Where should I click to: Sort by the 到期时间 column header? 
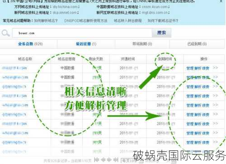point(165,59)
